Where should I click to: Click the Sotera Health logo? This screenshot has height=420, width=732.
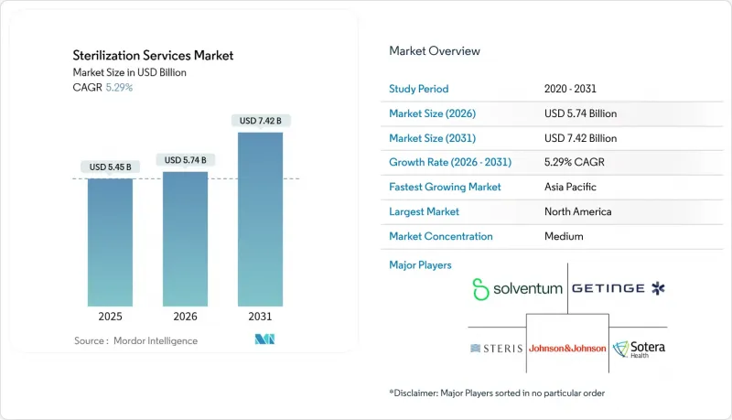point(639,349)
